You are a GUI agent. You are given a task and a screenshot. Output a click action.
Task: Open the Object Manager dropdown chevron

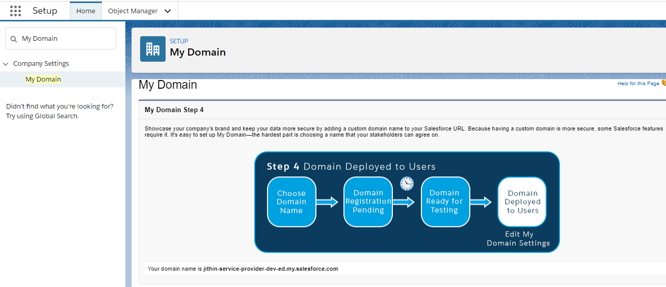pyautogui.click(x=168, y=11)
